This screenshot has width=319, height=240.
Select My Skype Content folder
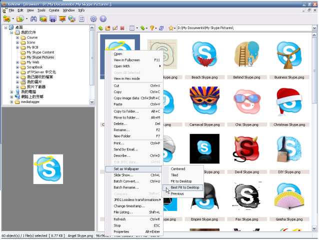40,52
